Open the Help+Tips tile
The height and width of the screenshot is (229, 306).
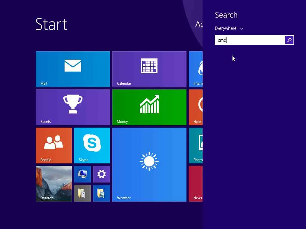(196, 107)
